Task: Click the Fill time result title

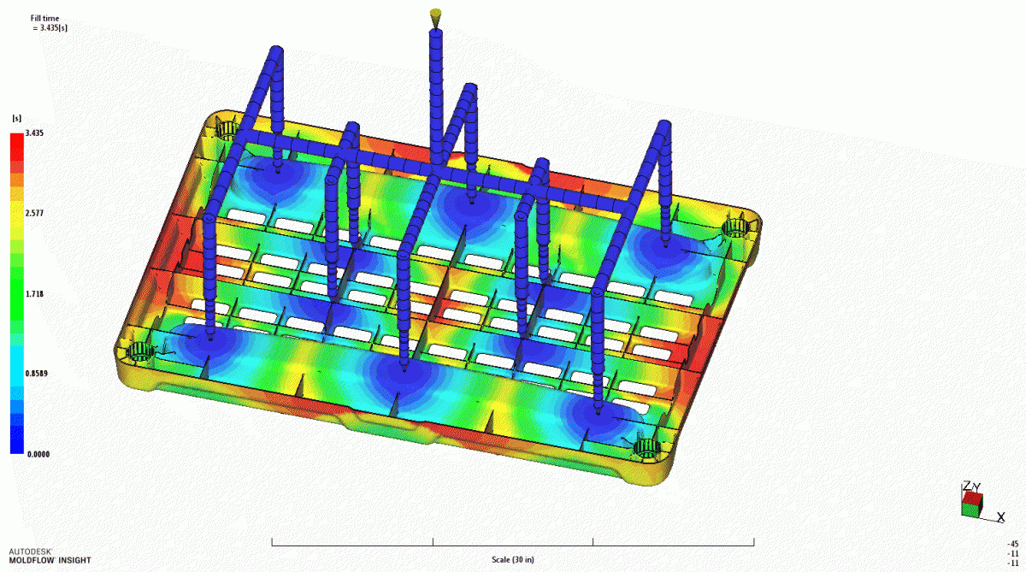Action: point(44,15)
